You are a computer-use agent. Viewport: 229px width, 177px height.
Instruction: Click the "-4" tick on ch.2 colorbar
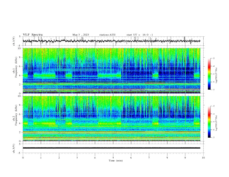coord(213,114)
